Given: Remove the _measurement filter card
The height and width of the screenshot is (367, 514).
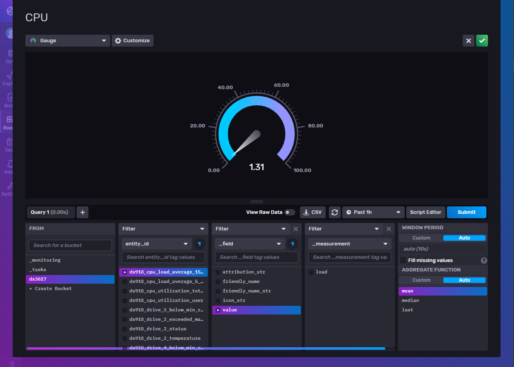Looking at the screenshot, I should (389, 229).
